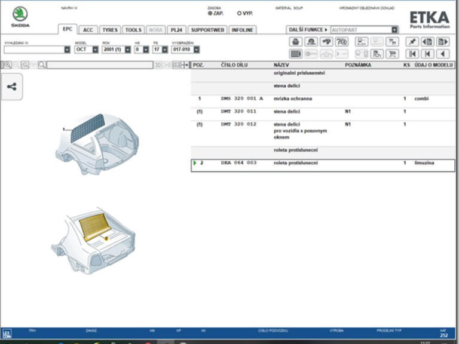
Task: Click the shopping cart icon
Action: (392, 54)
